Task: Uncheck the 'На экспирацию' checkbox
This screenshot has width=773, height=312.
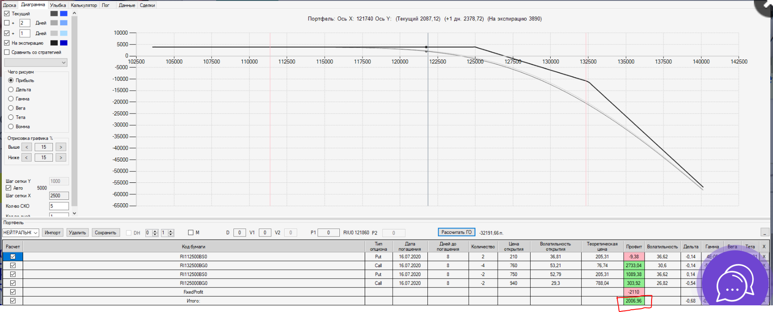Action: [x=7, y=43]
